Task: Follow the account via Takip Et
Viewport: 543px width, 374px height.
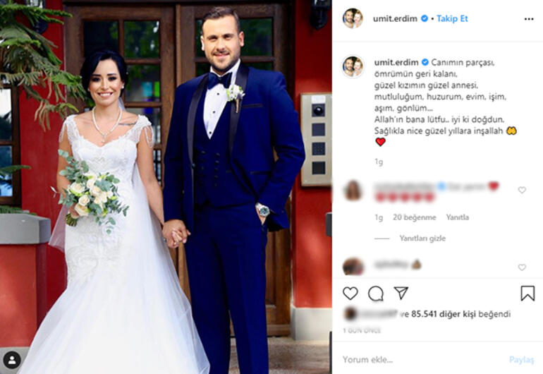Action: tap(452, 19)
